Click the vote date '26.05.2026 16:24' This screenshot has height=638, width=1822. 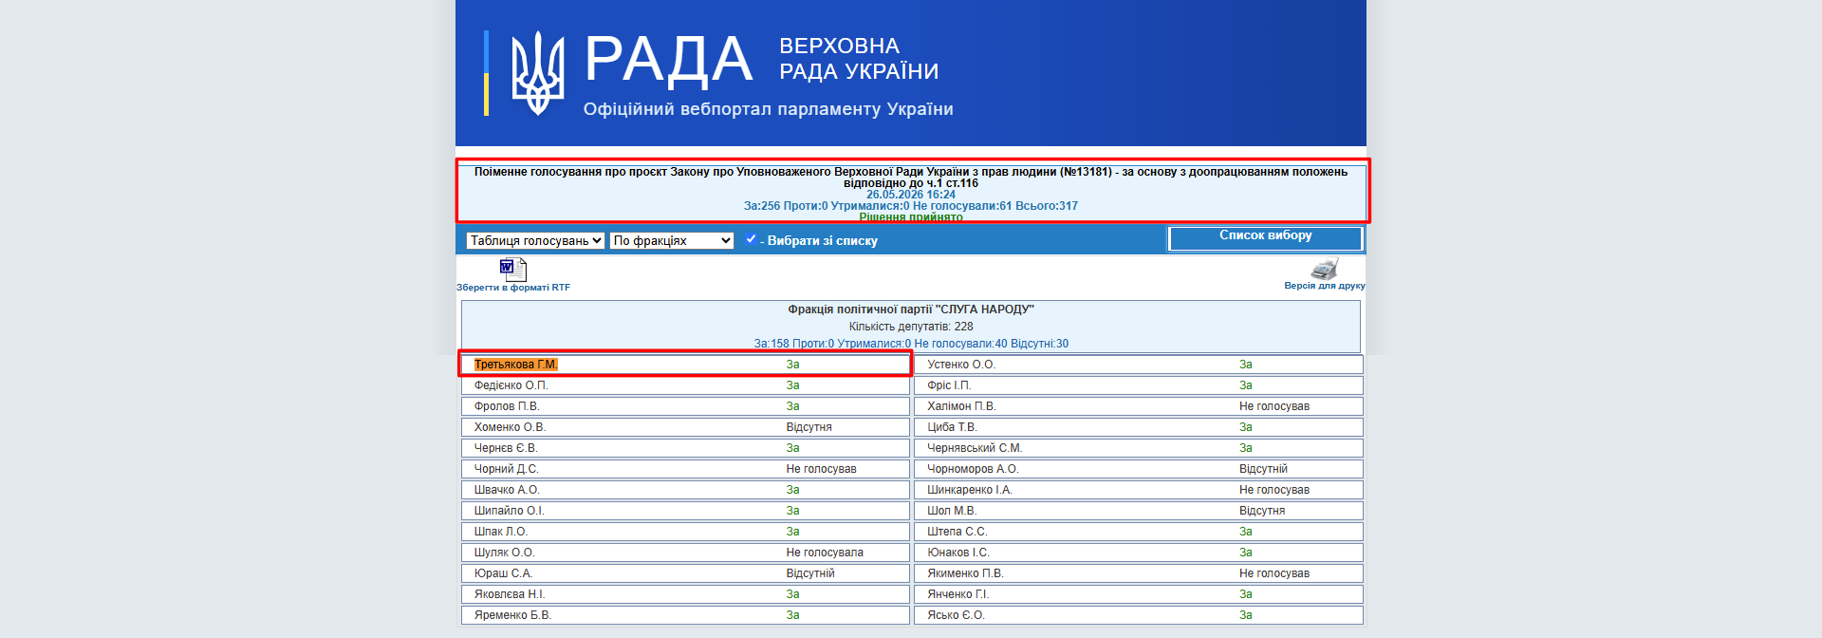(x=911, y=195)
